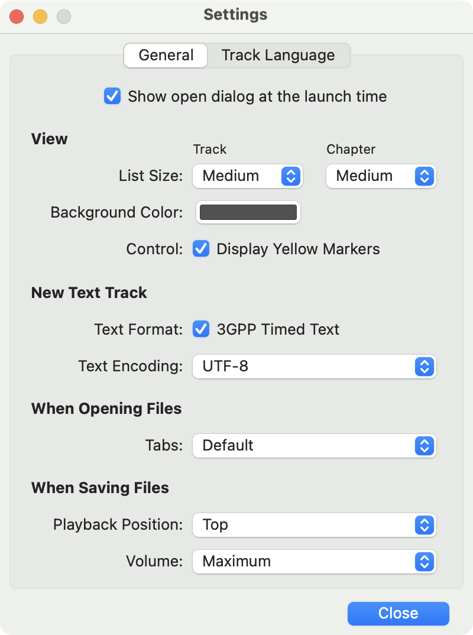The height and width of the screenshot is (635, 473).
Task: Uncheck Show open dialog at launch time
Action: [112, 96]
